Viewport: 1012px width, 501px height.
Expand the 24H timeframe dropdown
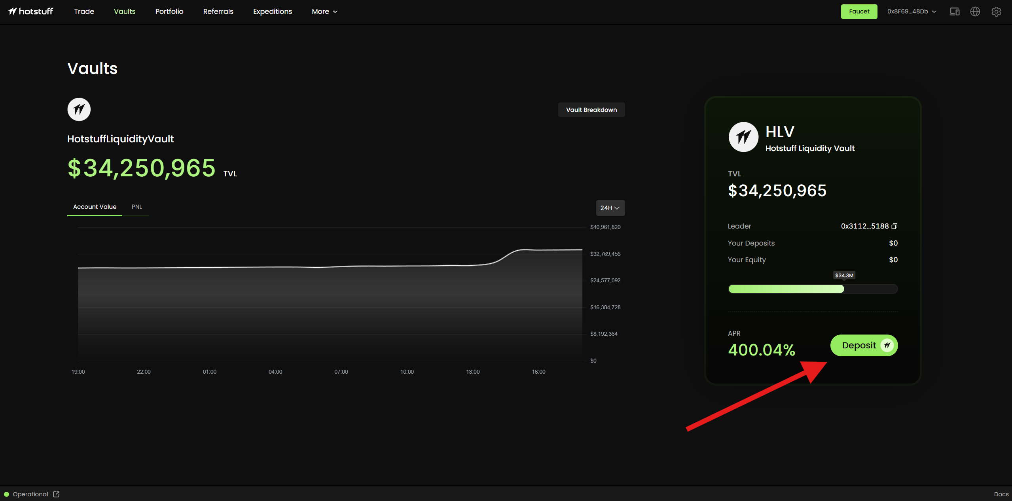point(610,208)
